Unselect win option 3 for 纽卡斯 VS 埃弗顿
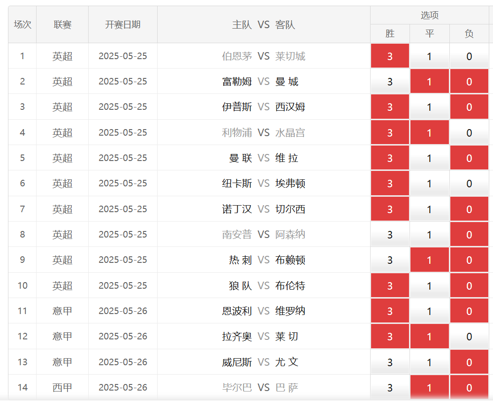 point(390,184)
